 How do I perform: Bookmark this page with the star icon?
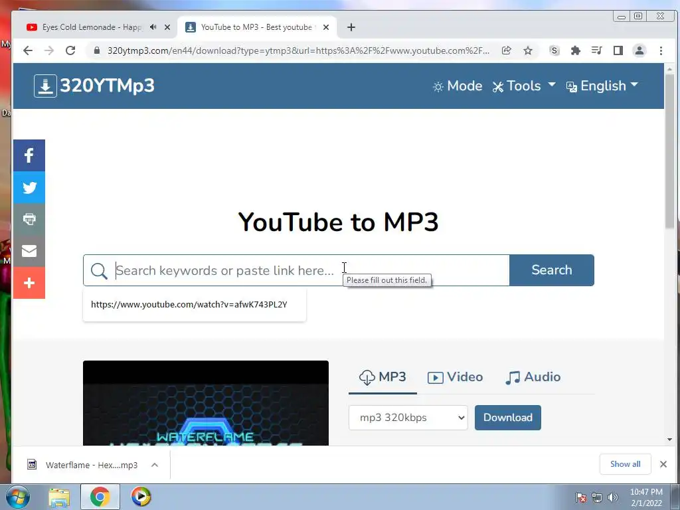[528, 50]
